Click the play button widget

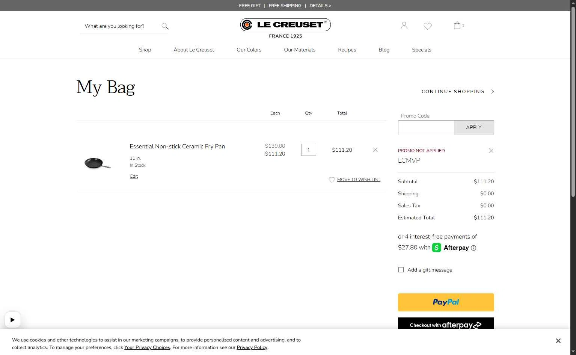(12, 320)
